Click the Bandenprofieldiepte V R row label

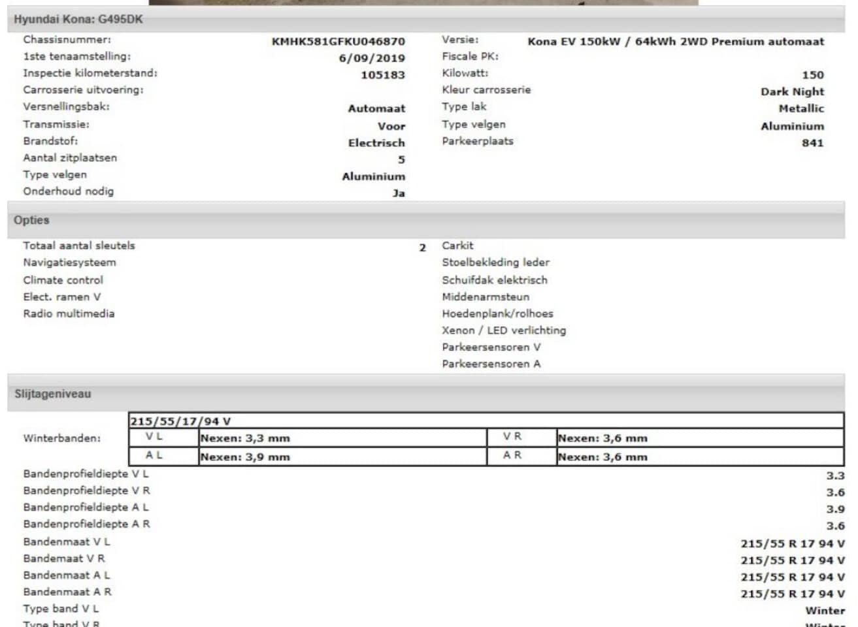point(86,490)
